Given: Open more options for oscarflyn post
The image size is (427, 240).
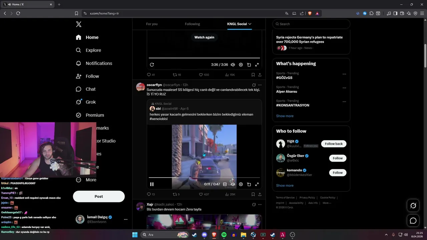Looking at the screenshot, I should point(260,85).
